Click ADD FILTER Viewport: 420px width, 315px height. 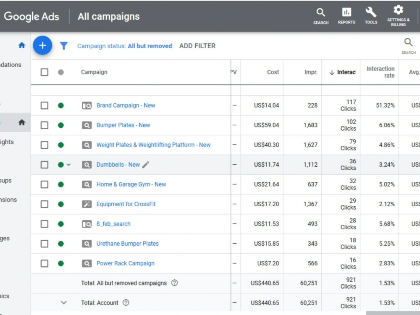click(x=197, y=46)
